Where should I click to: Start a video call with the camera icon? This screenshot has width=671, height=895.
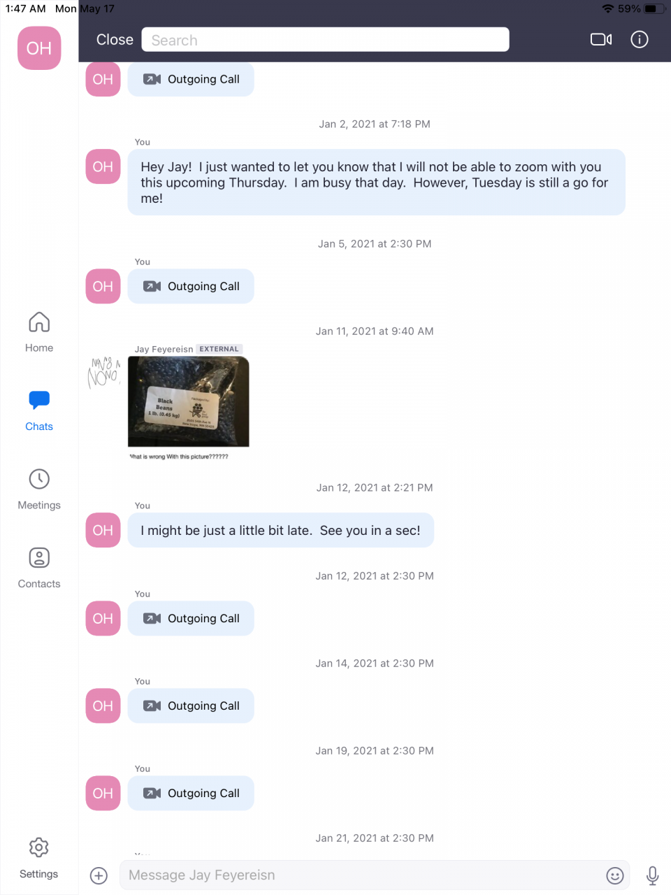click(x=600, y=40)
